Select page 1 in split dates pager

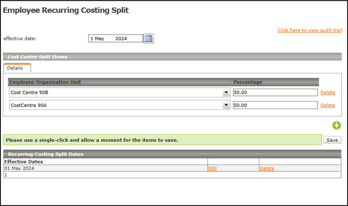(x=6, y=175)
